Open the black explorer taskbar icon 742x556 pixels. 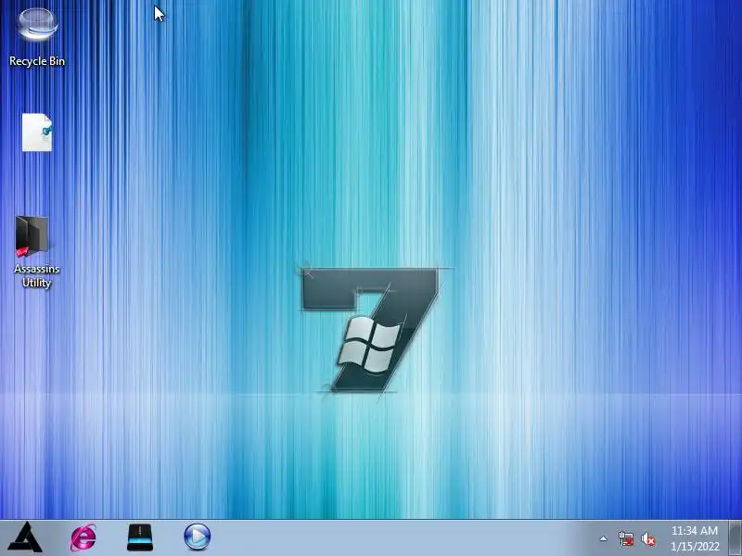[x=140, y=537]
